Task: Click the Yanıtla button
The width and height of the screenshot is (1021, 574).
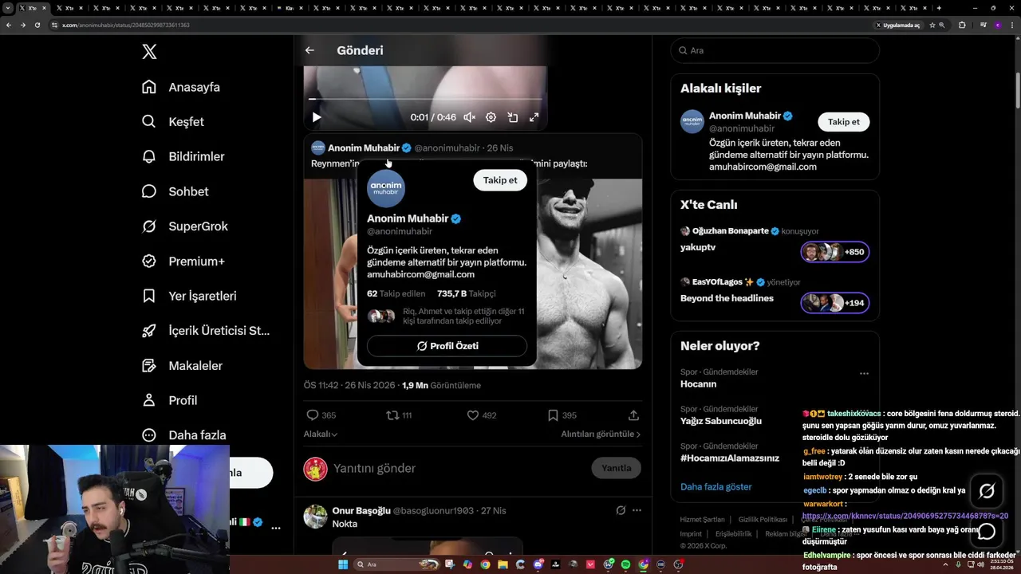Action: pos(616,468)
